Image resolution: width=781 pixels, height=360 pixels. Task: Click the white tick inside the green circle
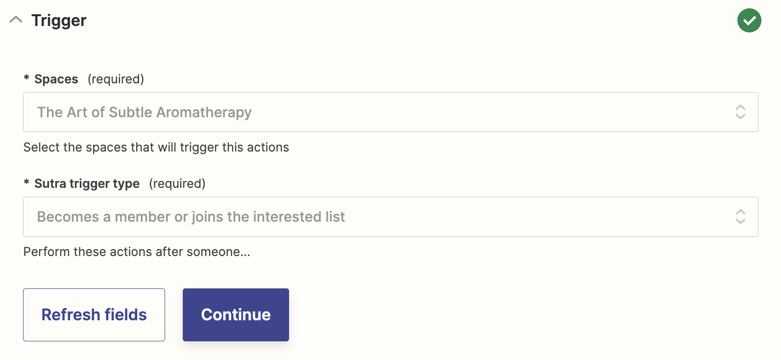(749, 21)
